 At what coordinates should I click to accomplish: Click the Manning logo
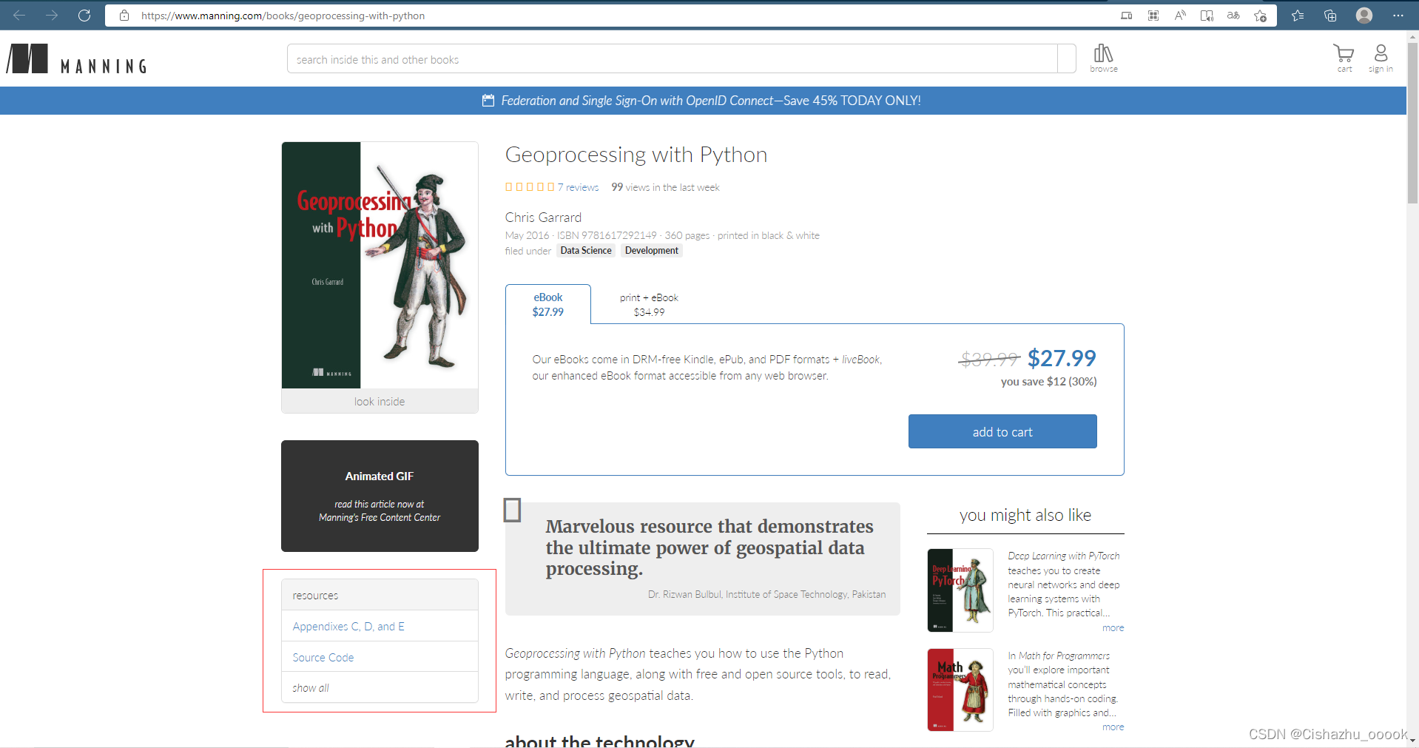pos(76,58)
